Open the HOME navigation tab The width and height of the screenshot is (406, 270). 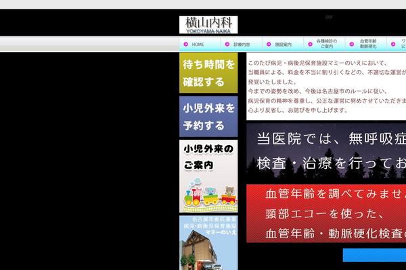[x=200, y=44]
